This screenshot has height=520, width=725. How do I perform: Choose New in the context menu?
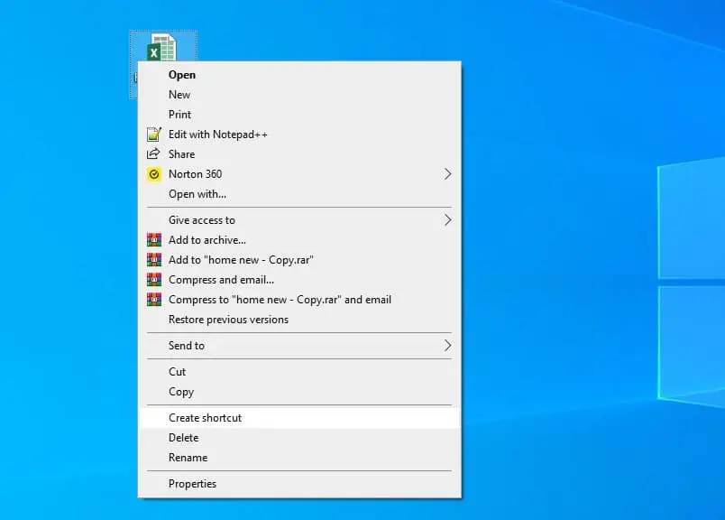(179, 95)
